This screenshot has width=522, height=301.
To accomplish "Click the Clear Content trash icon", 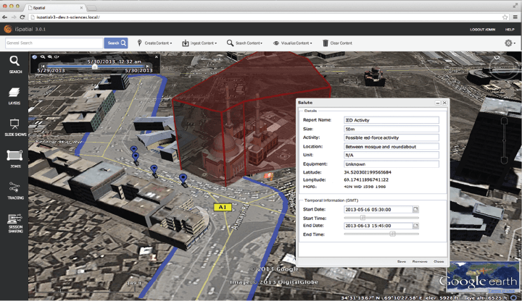I will click(326, 43).
